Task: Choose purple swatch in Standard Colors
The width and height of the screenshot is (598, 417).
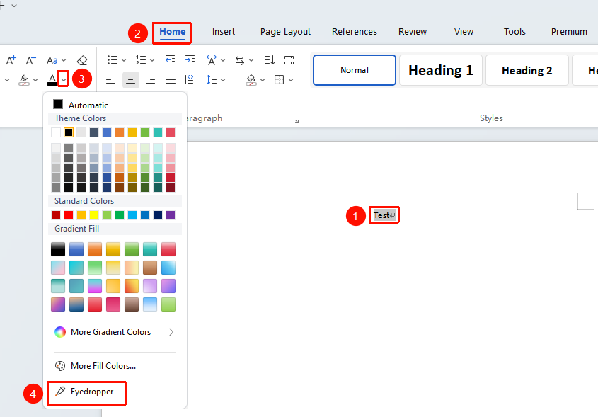Action: click(x=171, y=215)
